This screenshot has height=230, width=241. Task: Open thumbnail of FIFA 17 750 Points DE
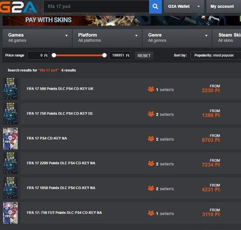(11, 113)
